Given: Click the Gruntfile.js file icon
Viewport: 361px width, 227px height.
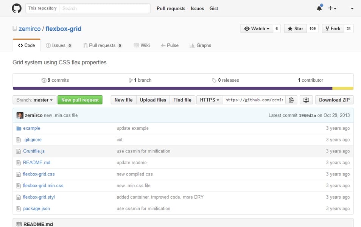Looking at the screenshot, I should tap(19, 151).
